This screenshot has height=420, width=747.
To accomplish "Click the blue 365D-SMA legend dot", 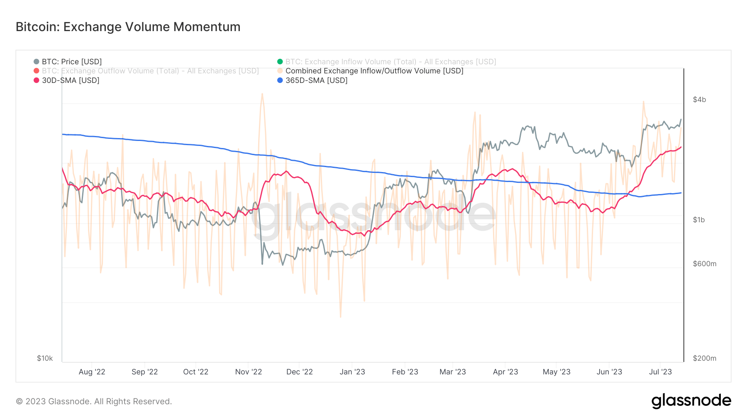I will click(x=280, y=80).
